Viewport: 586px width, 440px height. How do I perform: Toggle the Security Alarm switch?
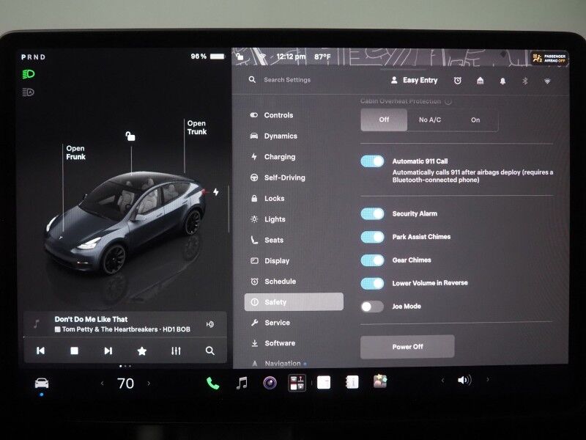[372, 213]
